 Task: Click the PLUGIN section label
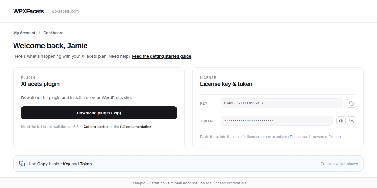click(28, 78)
